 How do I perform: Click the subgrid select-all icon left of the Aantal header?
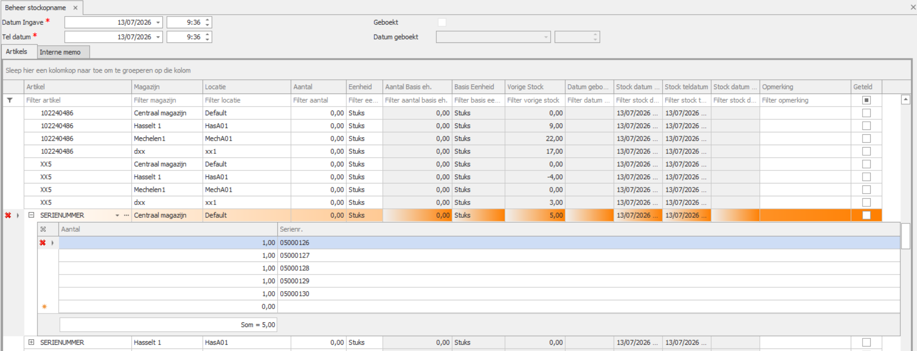43,229
